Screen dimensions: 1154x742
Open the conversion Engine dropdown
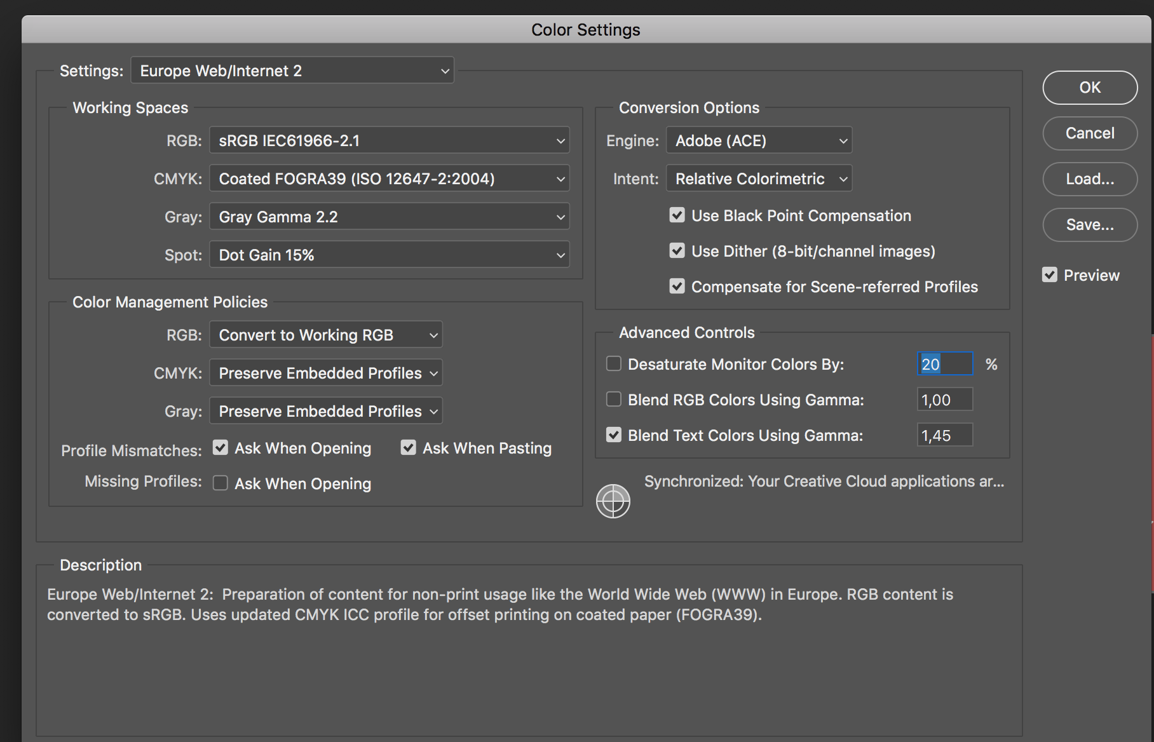pos(758,140)
